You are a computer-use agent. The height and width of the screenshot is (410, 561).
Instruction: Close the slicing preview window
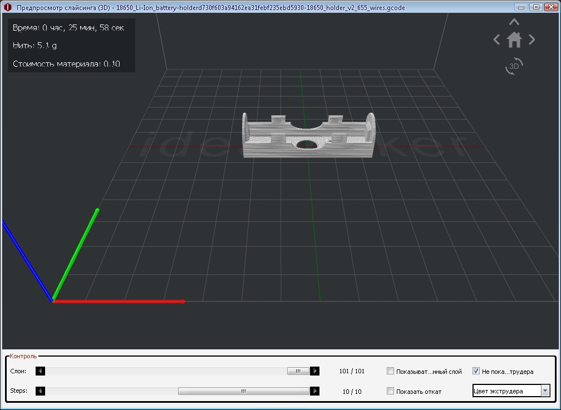tap(550, 7)
